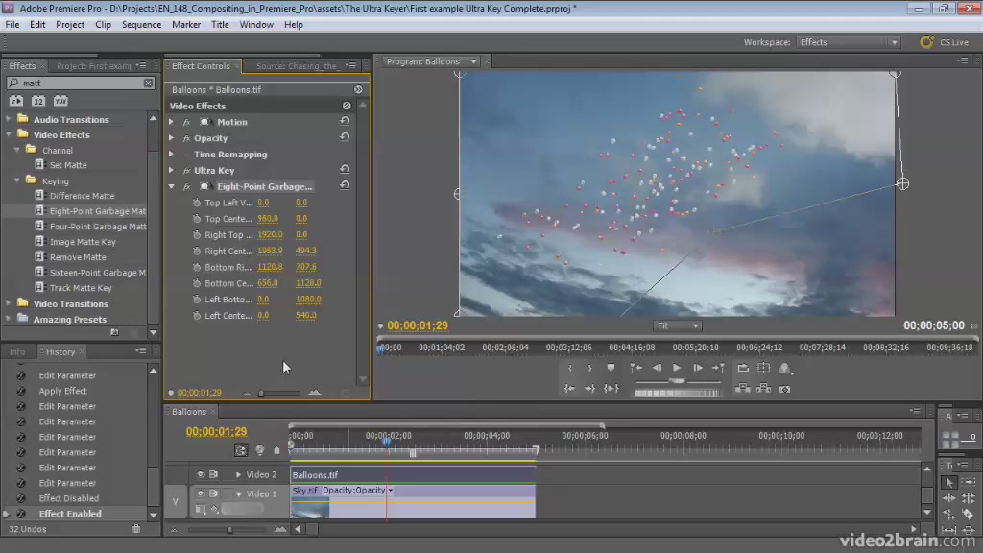Image resolution: width=983 pixels, height=553 pixels.
Task: Add an unnumbered marker in Program monitor
Action: (611, 368)
